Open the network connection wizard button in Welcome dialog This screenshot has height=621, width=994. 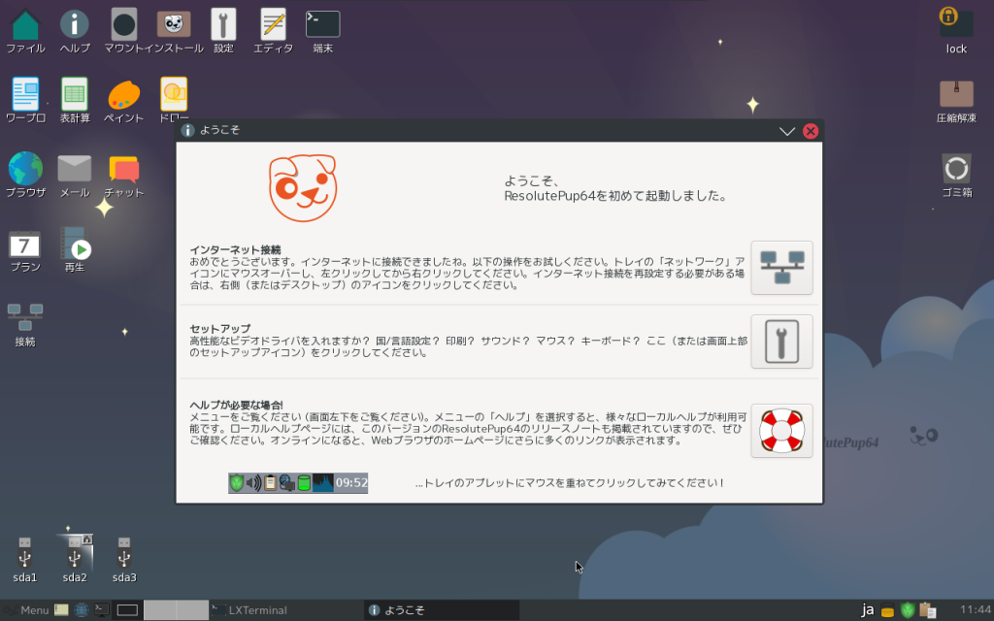click(x=781, y=268)
